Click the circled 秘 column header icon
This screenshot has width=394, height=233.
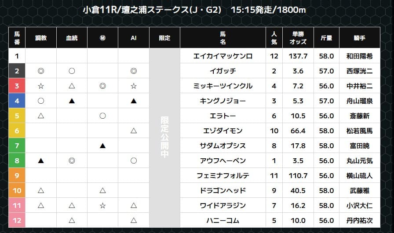pyautogui.click(x=102, y=38)
